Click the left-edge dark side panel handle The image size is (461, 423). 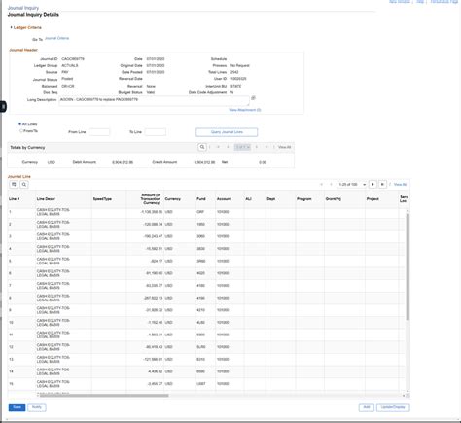click(x=3, y=106)
